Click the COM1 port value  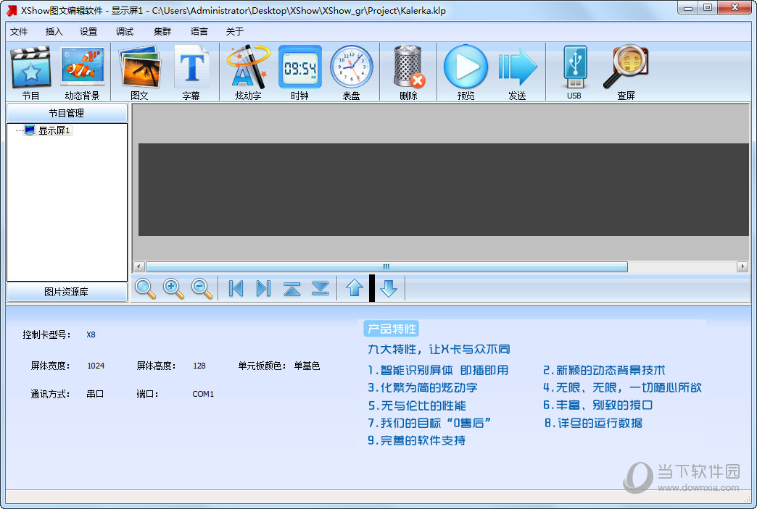203,394
